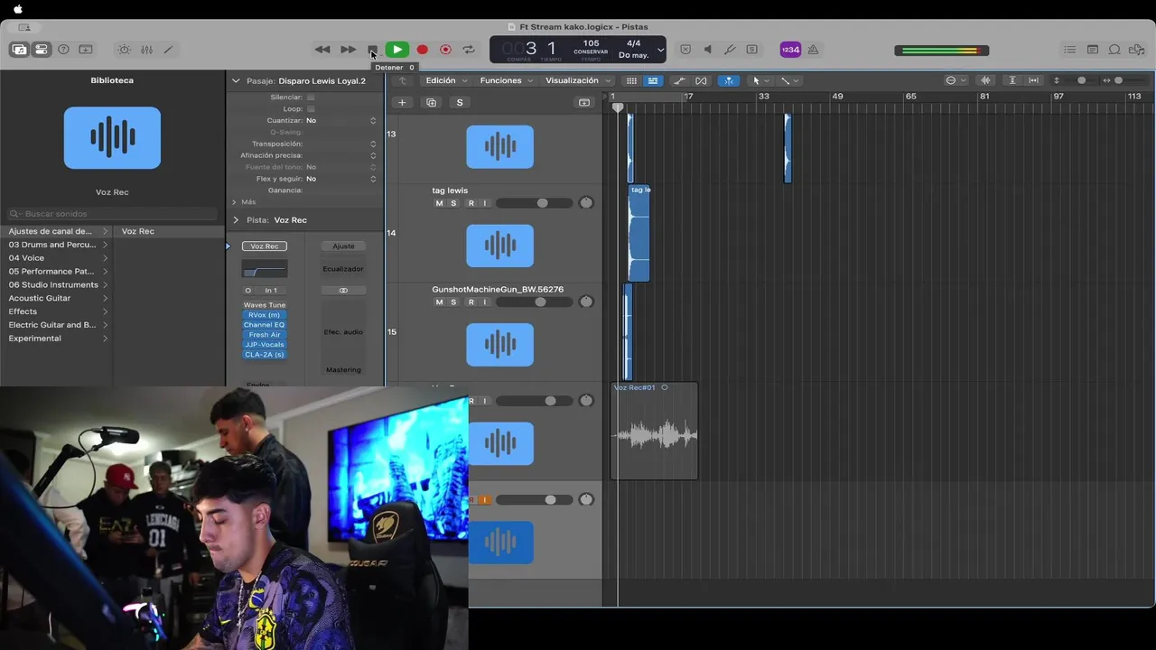Click the Waveform Zoom button

coord(985,80)
